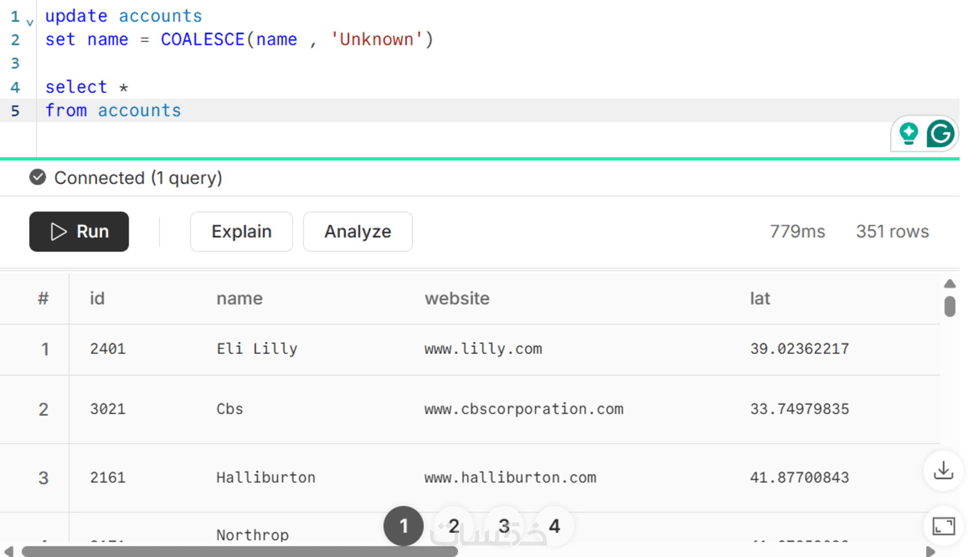Click the download results icon
The width and height of the screenshot is (978, 557).
tap(943, 470)
